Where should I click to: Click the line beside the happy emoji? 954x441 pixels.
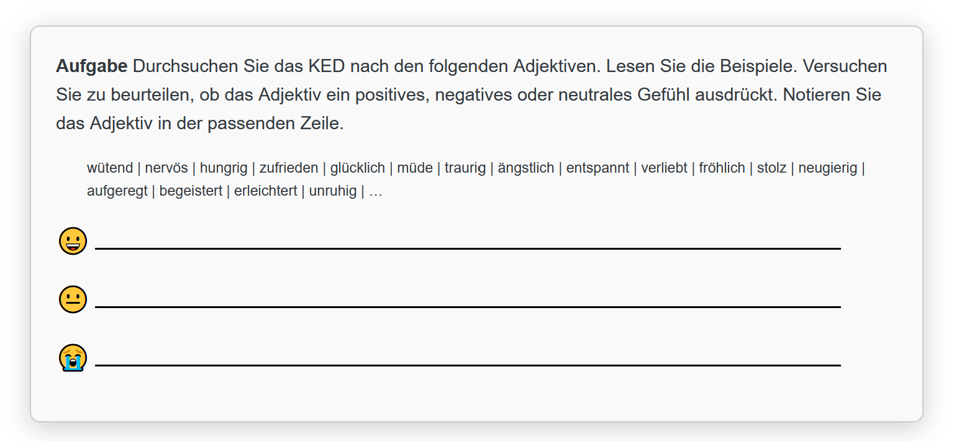tap(468, 248)
